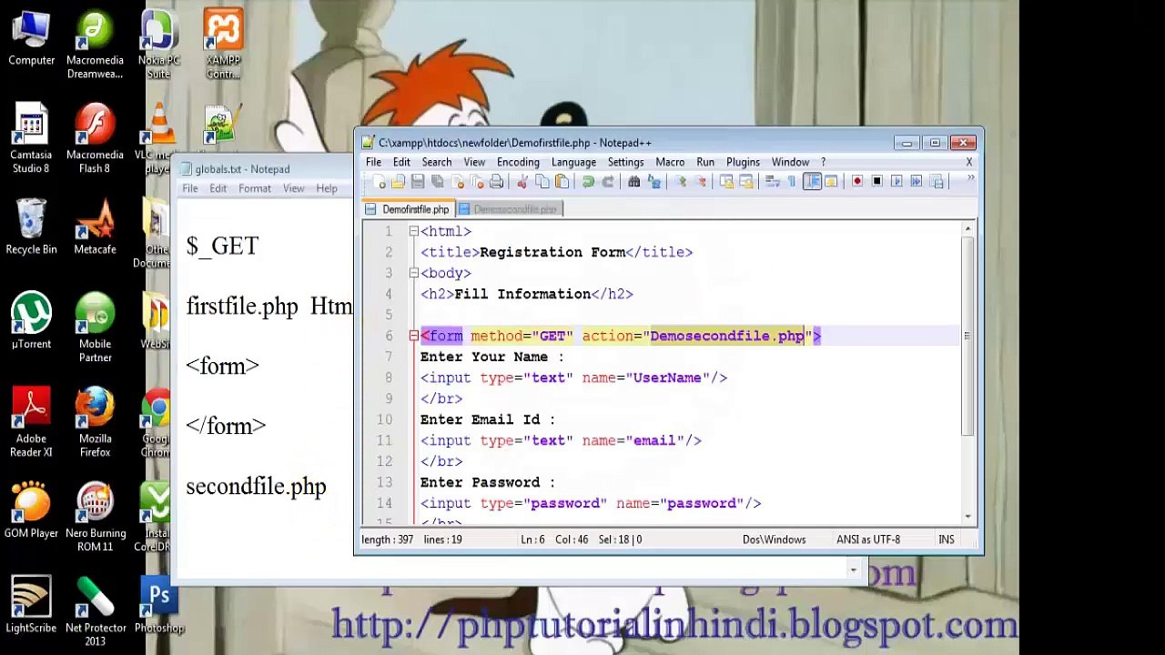Click the Zoom In toolbar icon
The height and width of the screenshot is (655, 1165).
[x=681, y=182]
